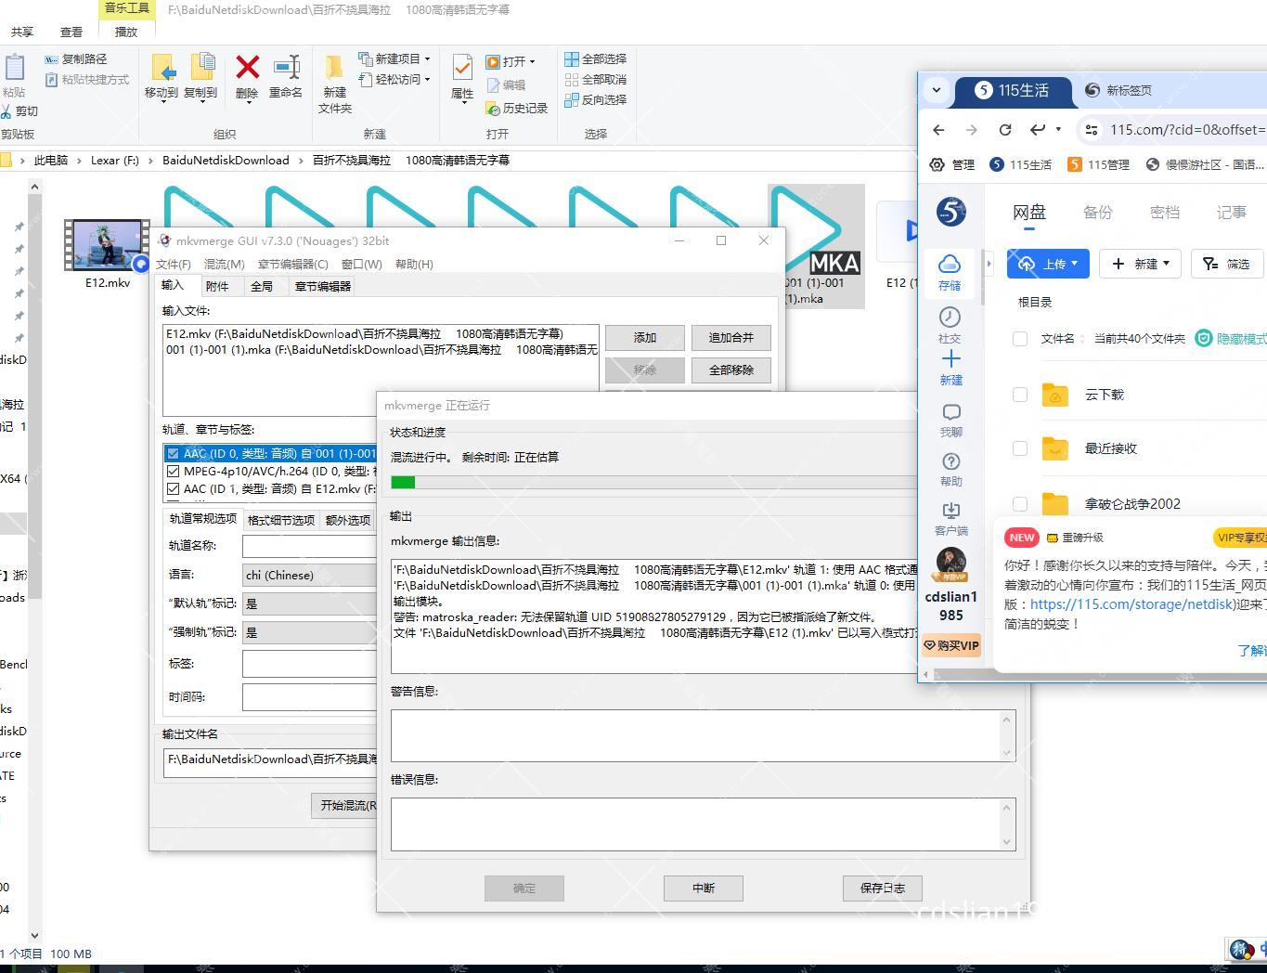
Task: Check the 云下载 folder checkbox
Action: (1020, 395)
